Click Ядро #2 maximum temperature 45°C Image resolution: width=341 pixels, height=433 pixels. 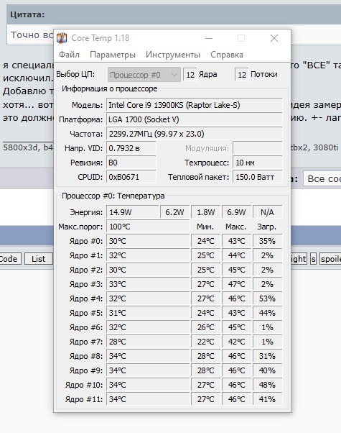point(236,270)
